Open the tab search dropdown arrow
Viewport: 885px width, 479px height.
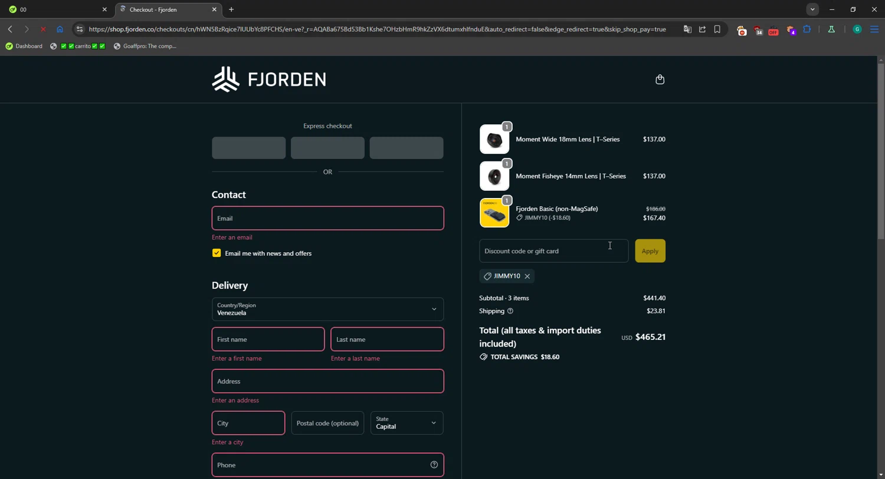click(812, 9)
